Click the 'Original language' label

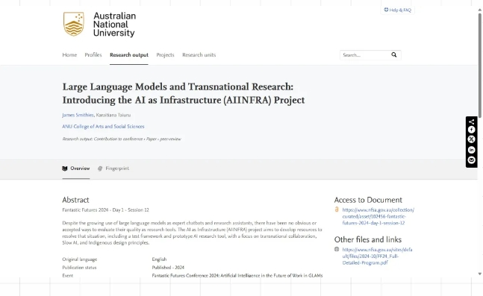80,259
